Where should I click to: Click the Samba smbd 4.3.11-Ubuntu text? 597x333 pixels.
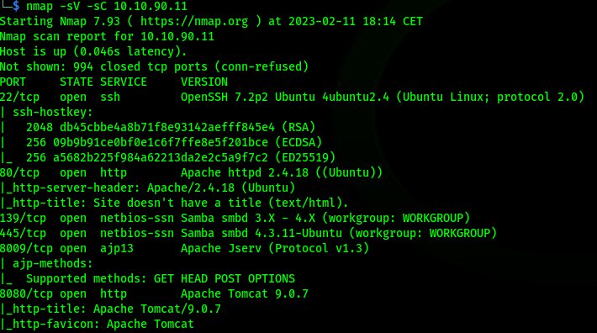click(262, 233)
